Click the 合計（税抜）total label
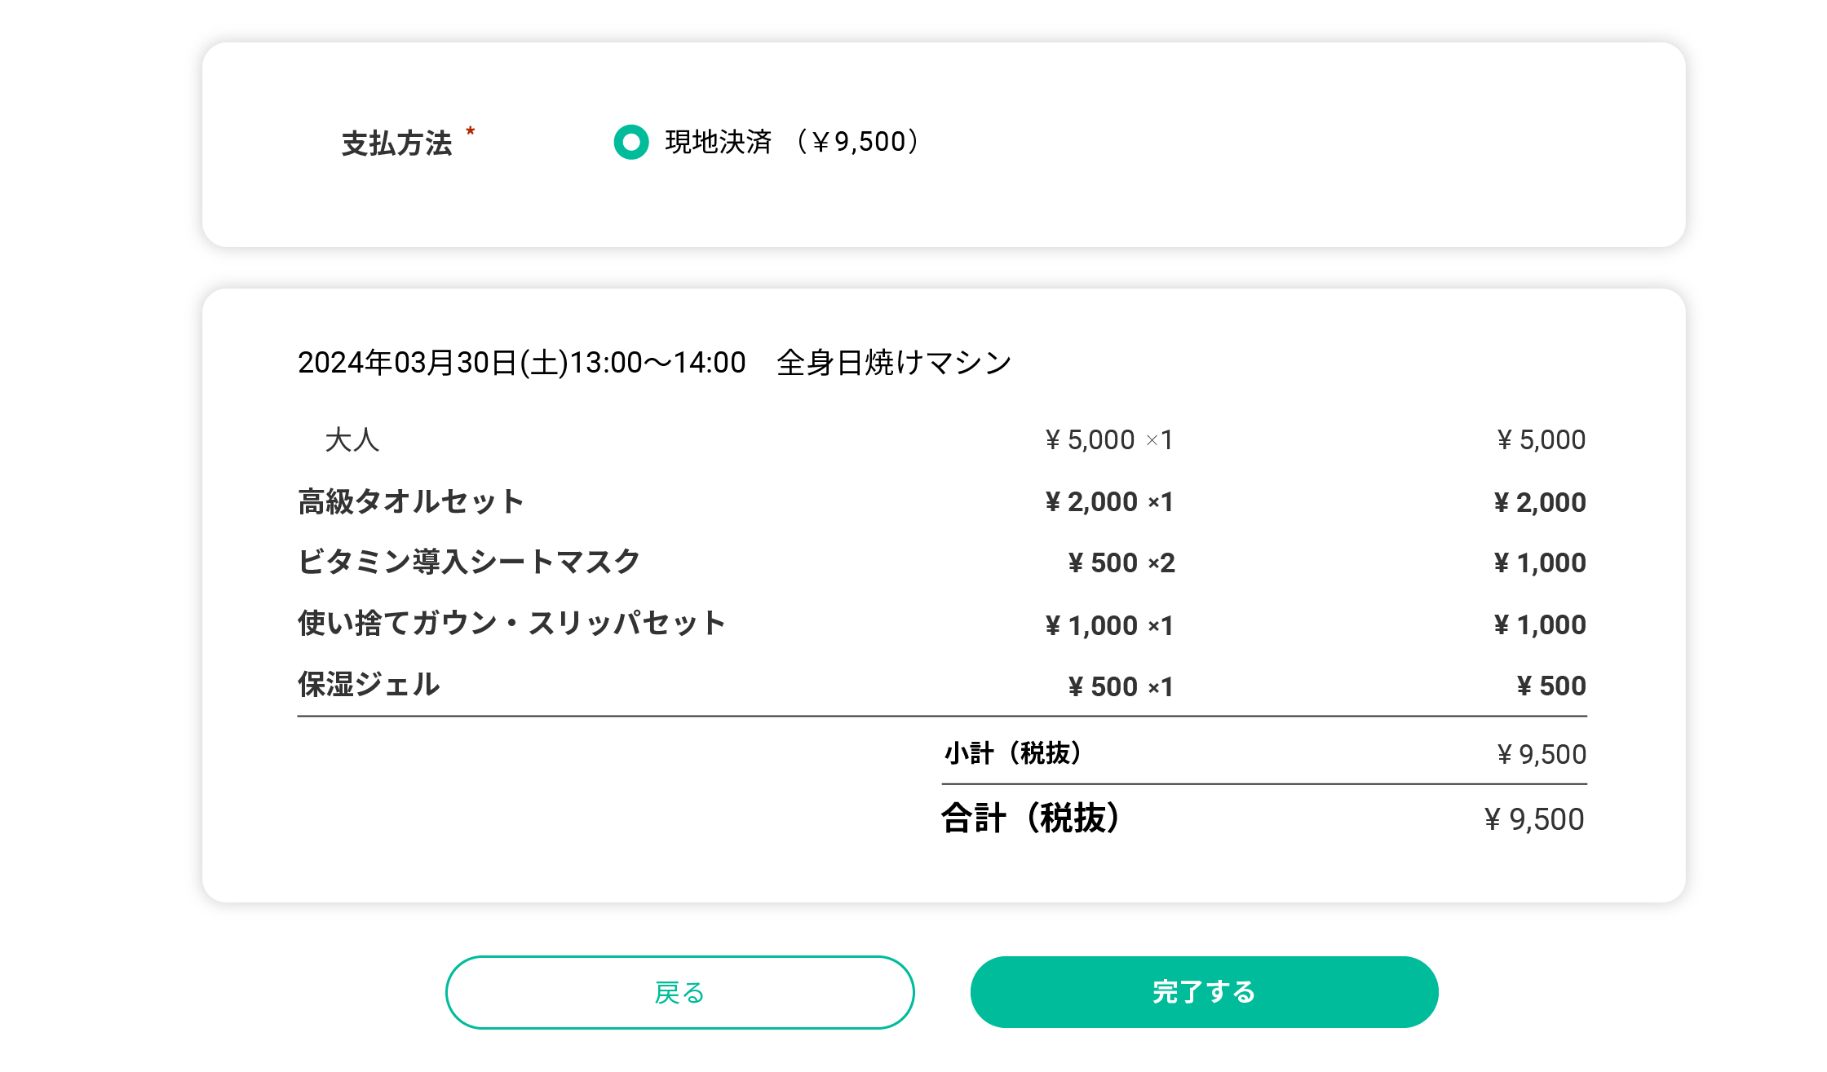 (1031, 818)
